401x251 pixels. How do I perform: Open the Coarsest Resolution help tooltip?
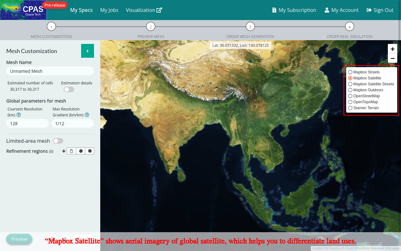18,115
